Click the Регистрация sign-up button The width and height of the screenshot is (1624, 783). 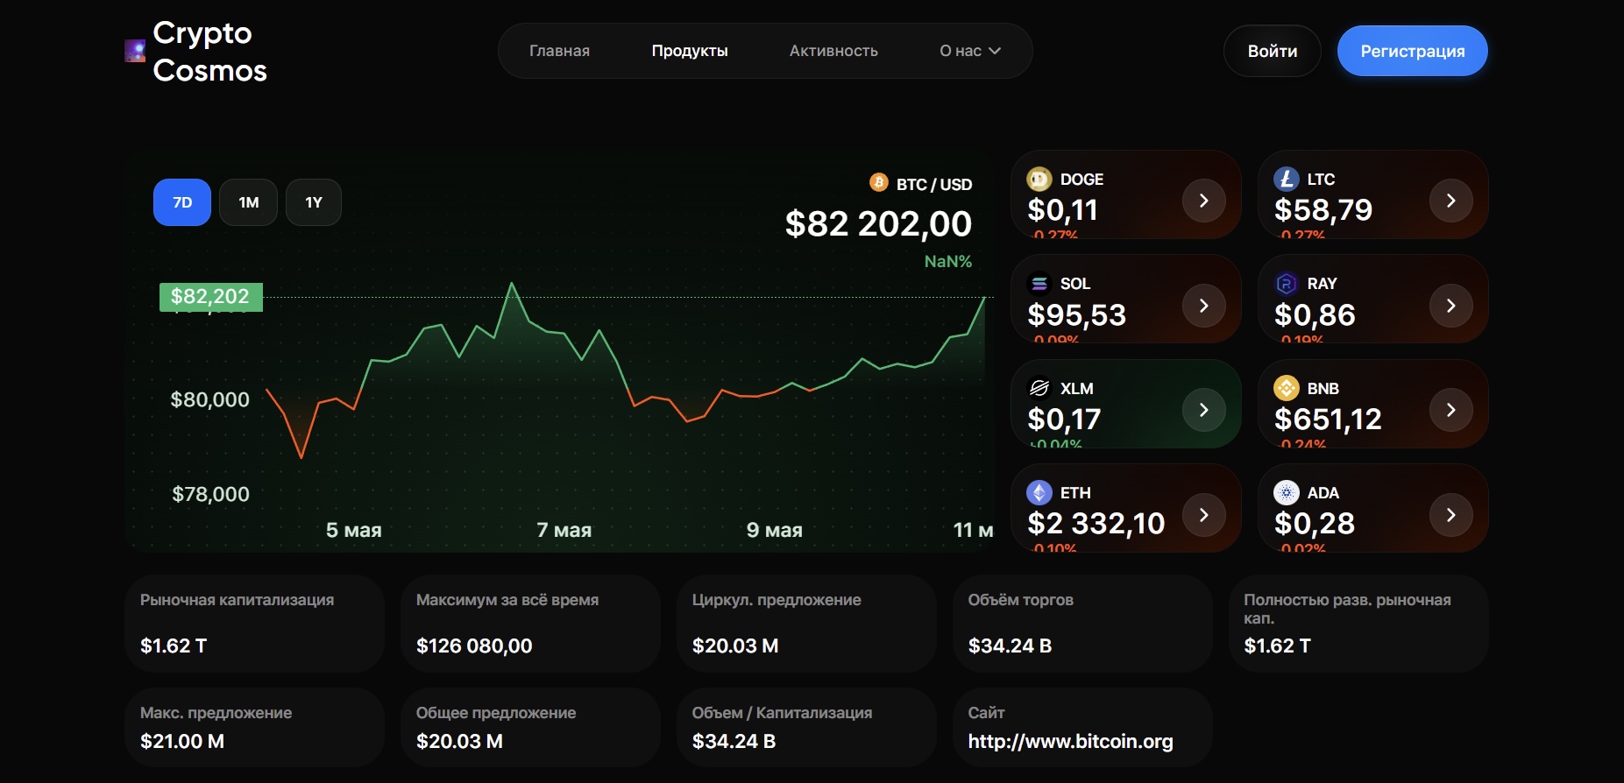(1413, 51)
